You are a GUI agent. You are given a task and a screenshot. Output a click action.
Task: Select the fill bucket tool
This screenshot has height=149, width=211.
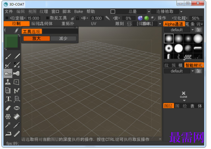(x=17, y=117)
